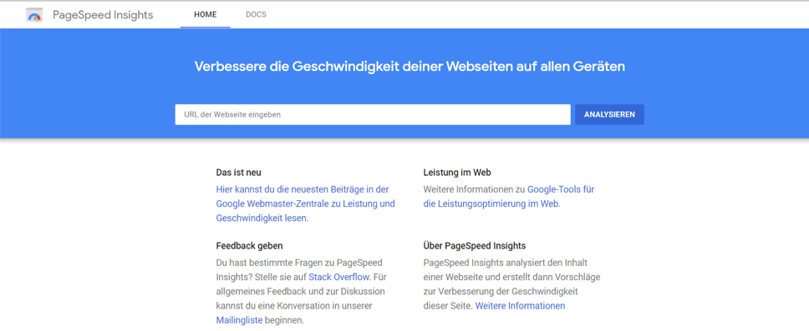Click the Feedback geben heading

[249, 246]
